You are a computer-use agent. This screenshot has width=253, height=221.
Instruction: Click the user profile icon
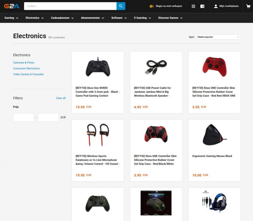pyautogui.click(x=216, y=6)
